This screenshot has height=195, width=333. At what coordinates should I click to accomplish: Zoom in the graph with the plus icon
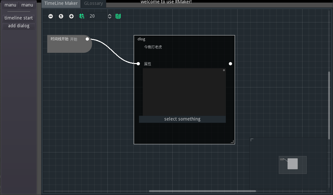point(71,16)
